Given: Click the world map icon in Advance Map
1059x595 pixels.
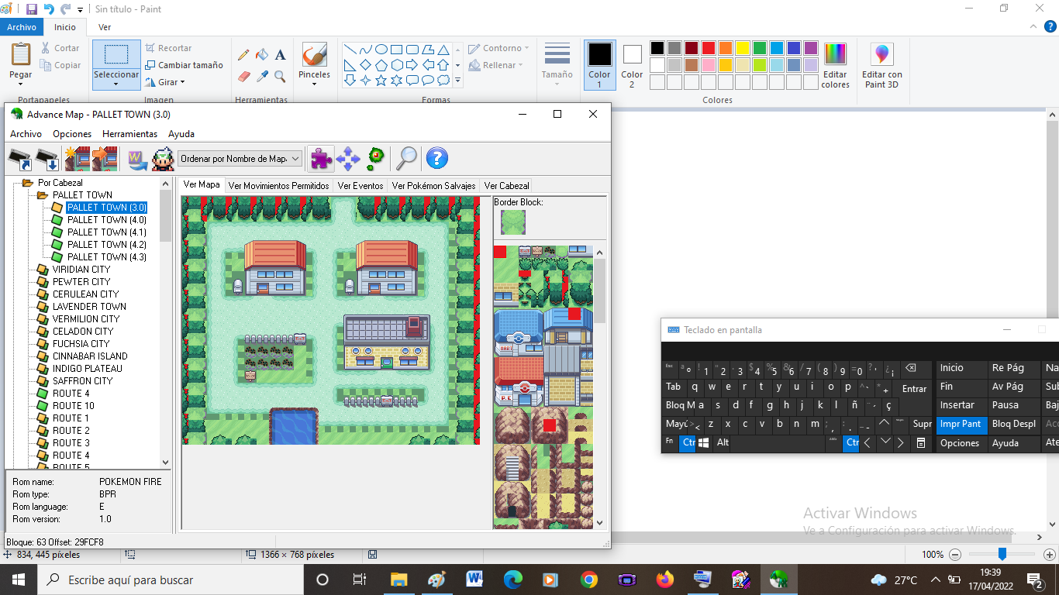Looking at the screenshot, I should tap(137, 159).
